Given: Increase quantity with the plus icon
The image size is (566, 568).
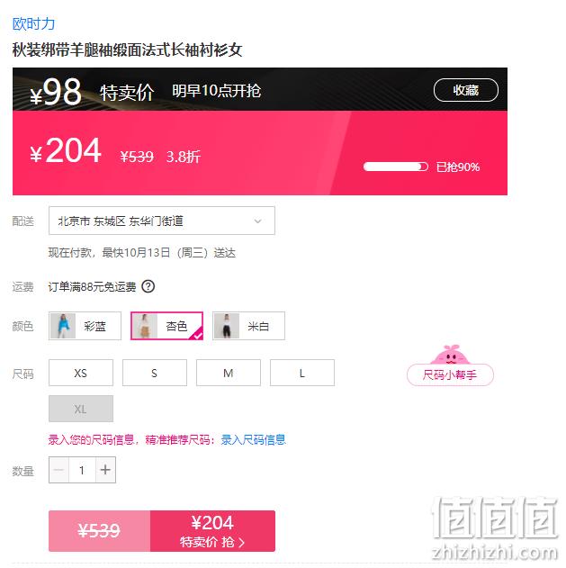Looking at the screenshot, I should 105,470.
